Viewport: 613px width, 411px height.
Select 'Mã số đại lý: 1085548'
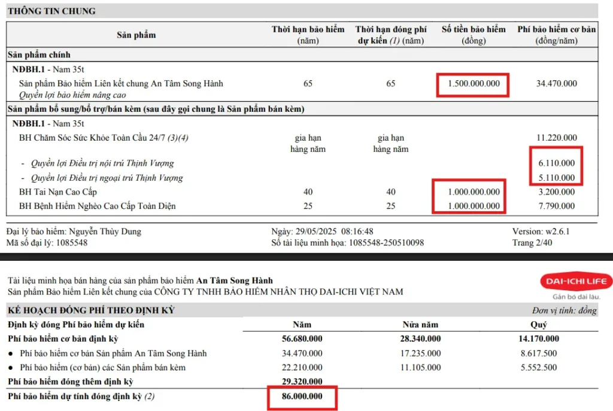pos(47,243)
